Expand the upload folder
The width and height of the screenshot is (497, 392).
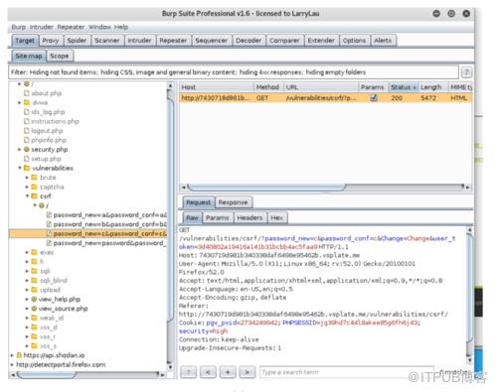pyautogui.click(x=27, y=290)
